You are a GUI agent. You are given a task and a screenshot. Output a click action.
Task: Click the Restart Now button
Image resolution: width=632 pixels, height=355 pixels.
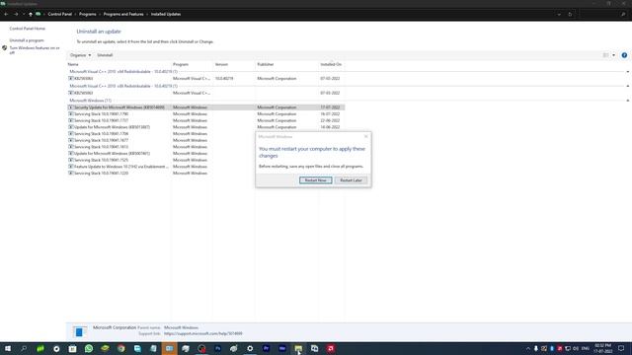316,180
